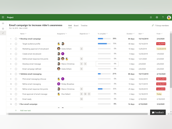
Task: Collapse Develop email campaign group
Action: pyautogui.click(x=19, y=39)
